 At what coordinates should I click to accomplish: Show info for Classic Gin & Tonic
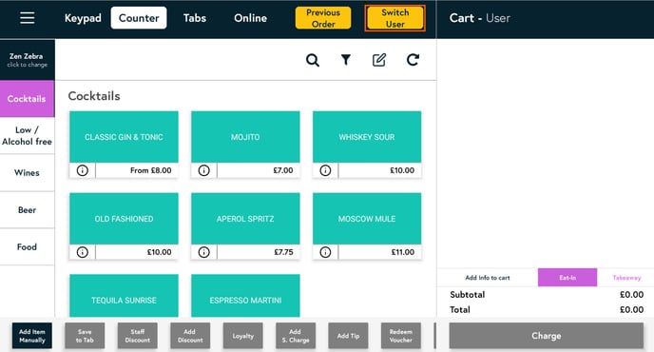coord(83,170)
